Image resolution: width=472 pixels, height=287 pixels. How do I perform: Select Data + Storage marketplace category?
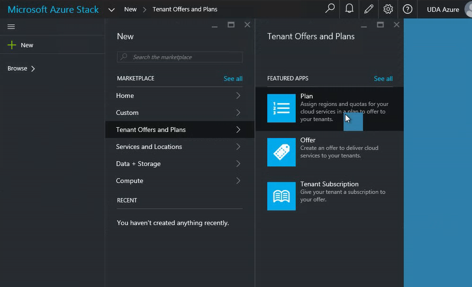tap(138, 164)
